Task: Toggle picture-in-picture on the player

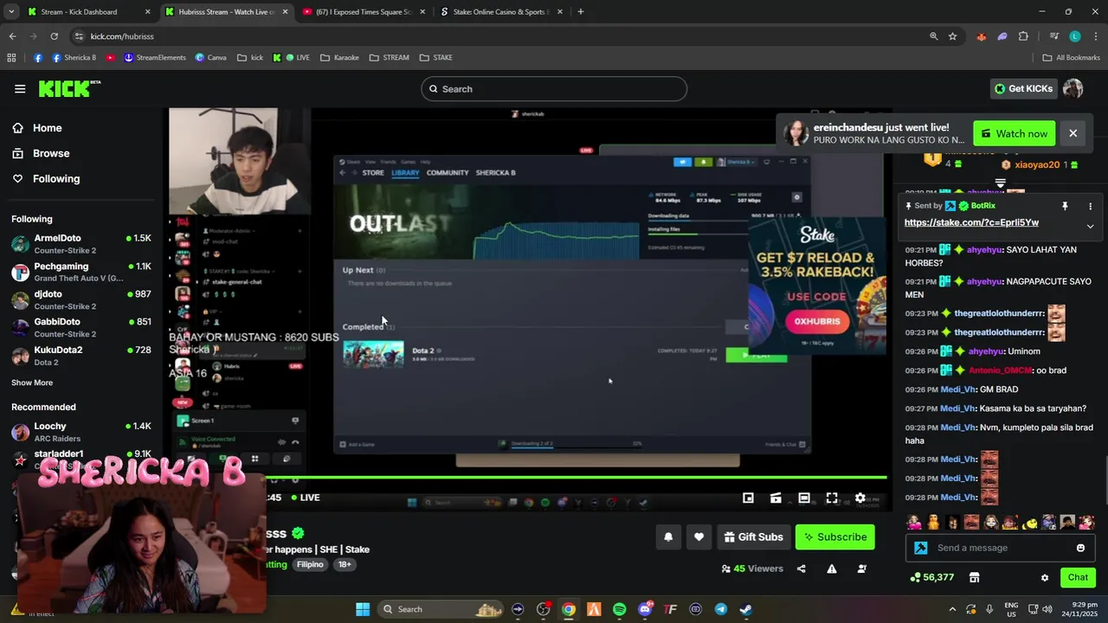Action: [748, 498]
